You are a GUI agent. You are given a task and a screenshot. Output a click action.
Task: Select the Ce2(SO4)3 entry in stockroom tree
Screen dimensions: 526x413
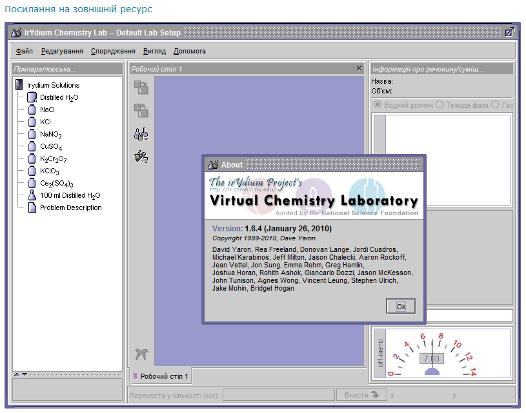(x=56, y=183)
